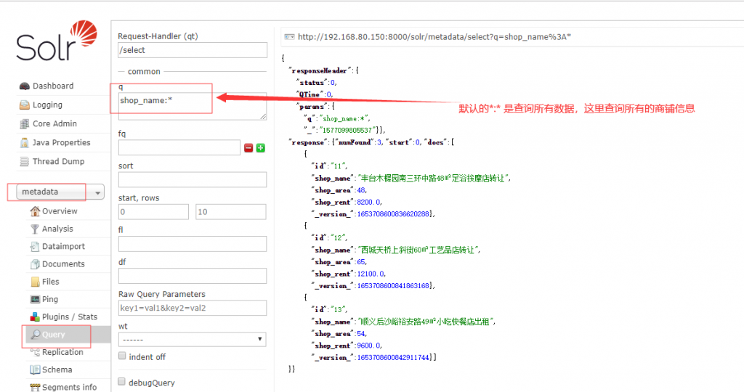Viewport: 744px width, 392px height.
Task: Open Logging via its sidebar icon
Action: (x=24, y=105)
